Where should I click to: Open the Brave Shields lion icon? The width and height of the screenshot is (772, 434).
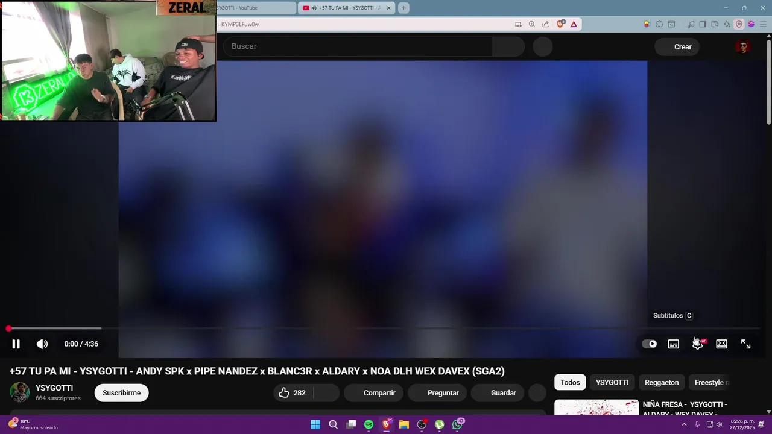click(x=560, y=24)
